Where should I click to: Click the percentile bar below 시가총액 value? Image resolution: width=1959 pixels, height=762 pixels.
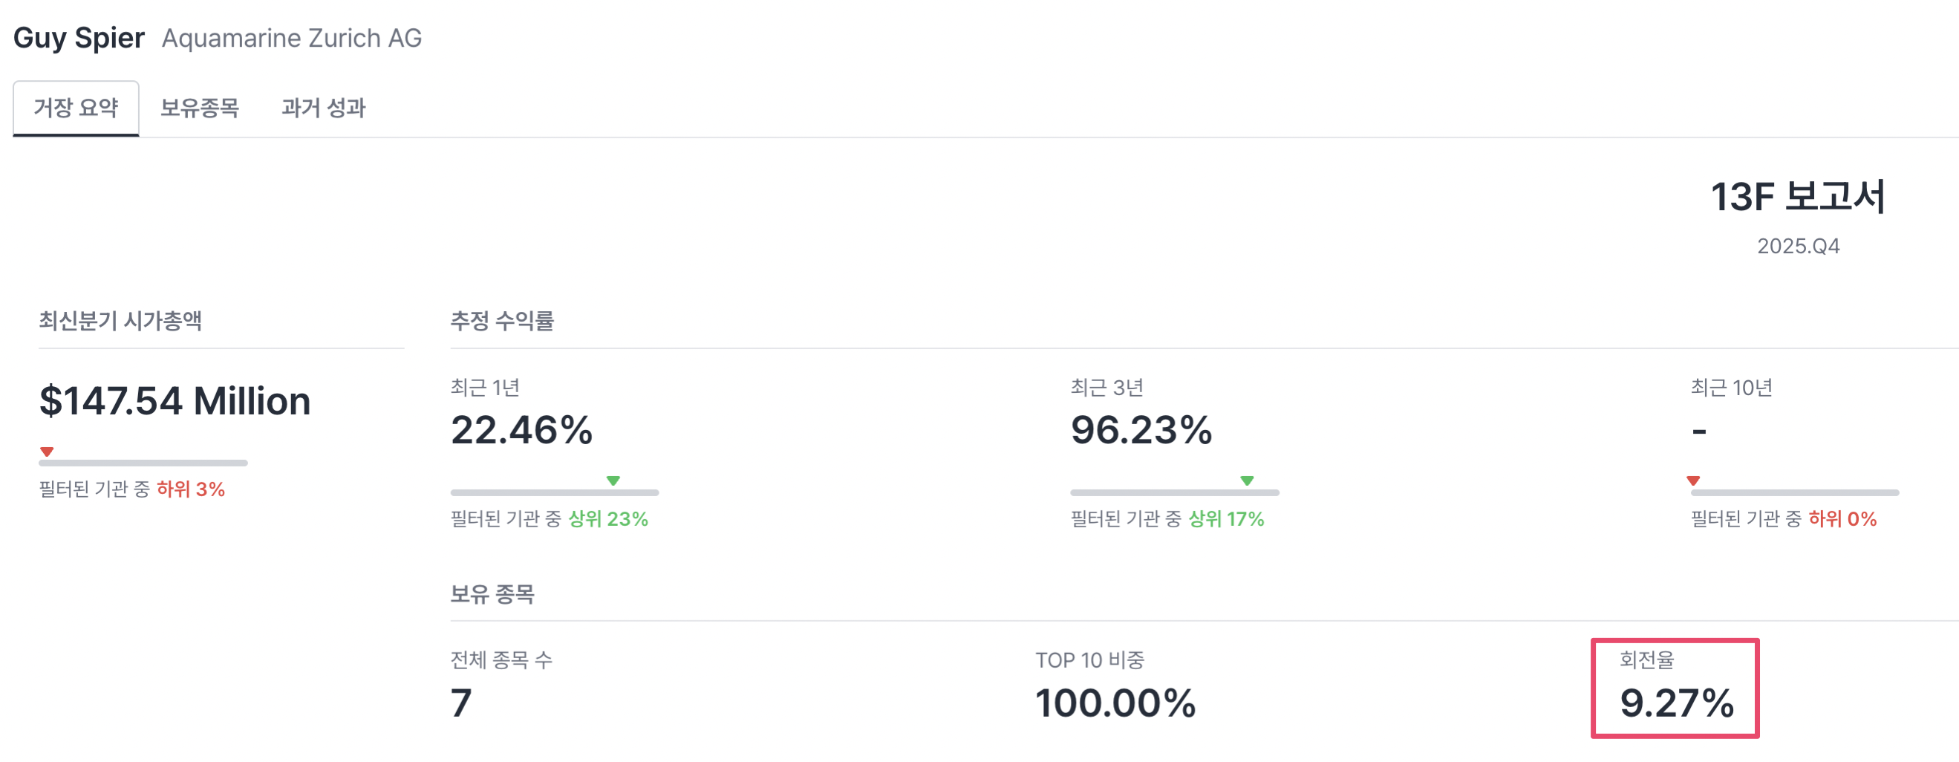tap(143, 463)
